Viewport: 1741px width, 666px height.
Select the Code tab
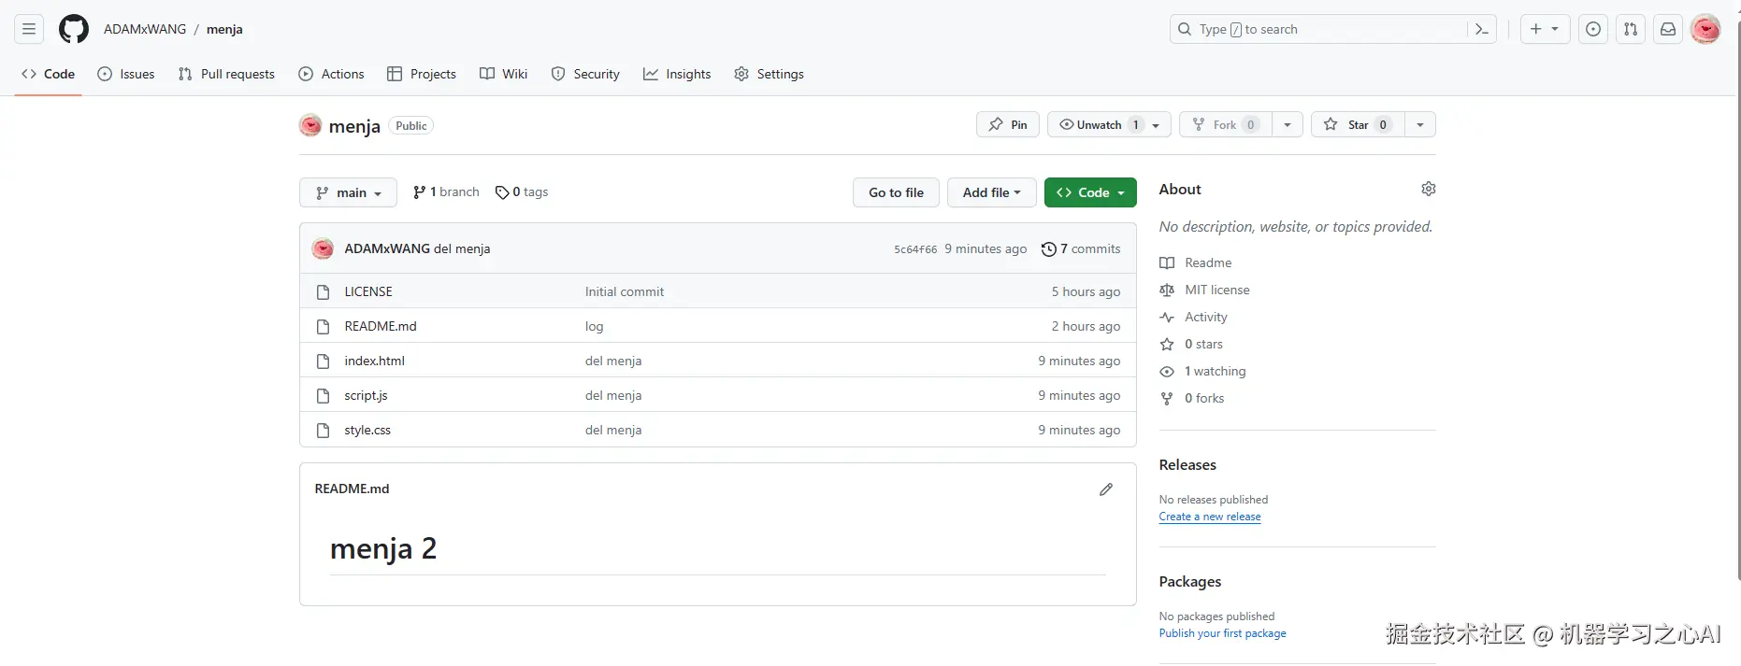[48, 74]
